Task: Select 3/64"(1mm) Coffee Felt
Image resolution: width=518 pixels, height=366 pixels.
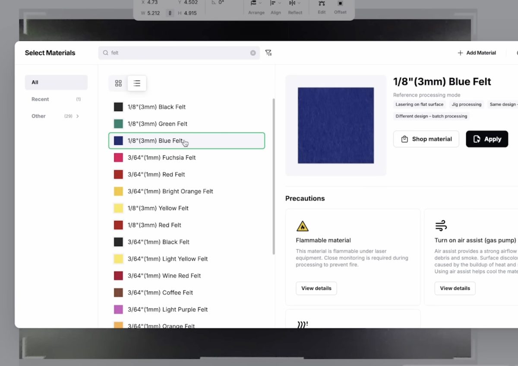Action: pos(186,292)
